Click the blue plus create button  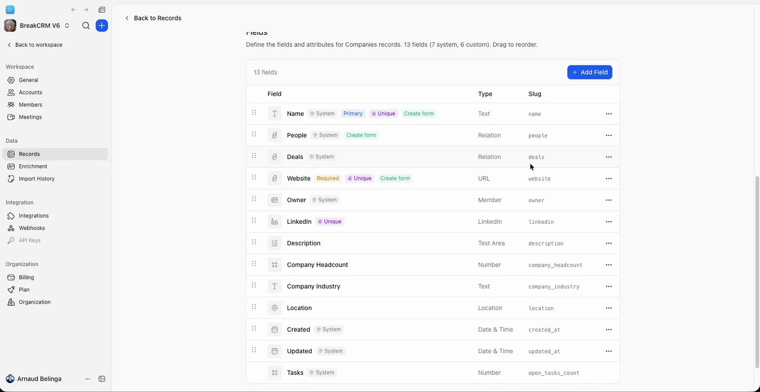102,26
